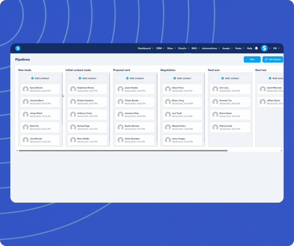Click Jasmine Berry's avatar icon
This screenshot has height=246, width=294.
[26, 102]
